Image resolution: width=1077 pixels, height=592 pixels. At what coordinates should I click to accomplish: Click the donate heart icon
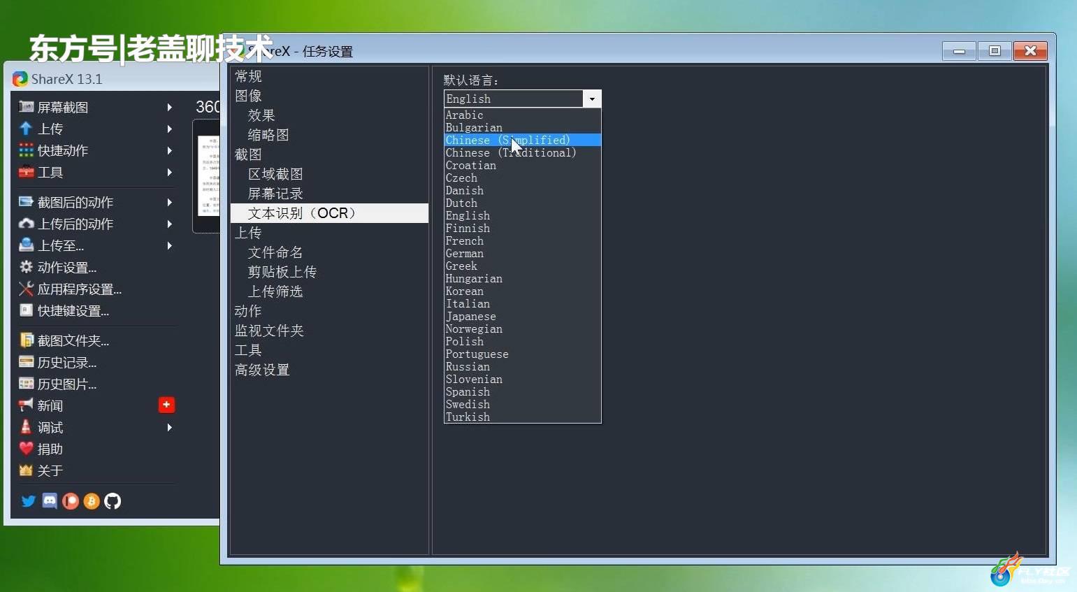(26, 449)
